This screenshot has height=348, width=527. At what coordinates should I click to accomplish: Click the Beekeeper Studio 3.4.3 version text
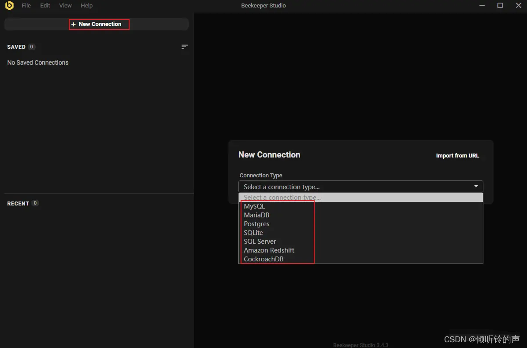360,345
